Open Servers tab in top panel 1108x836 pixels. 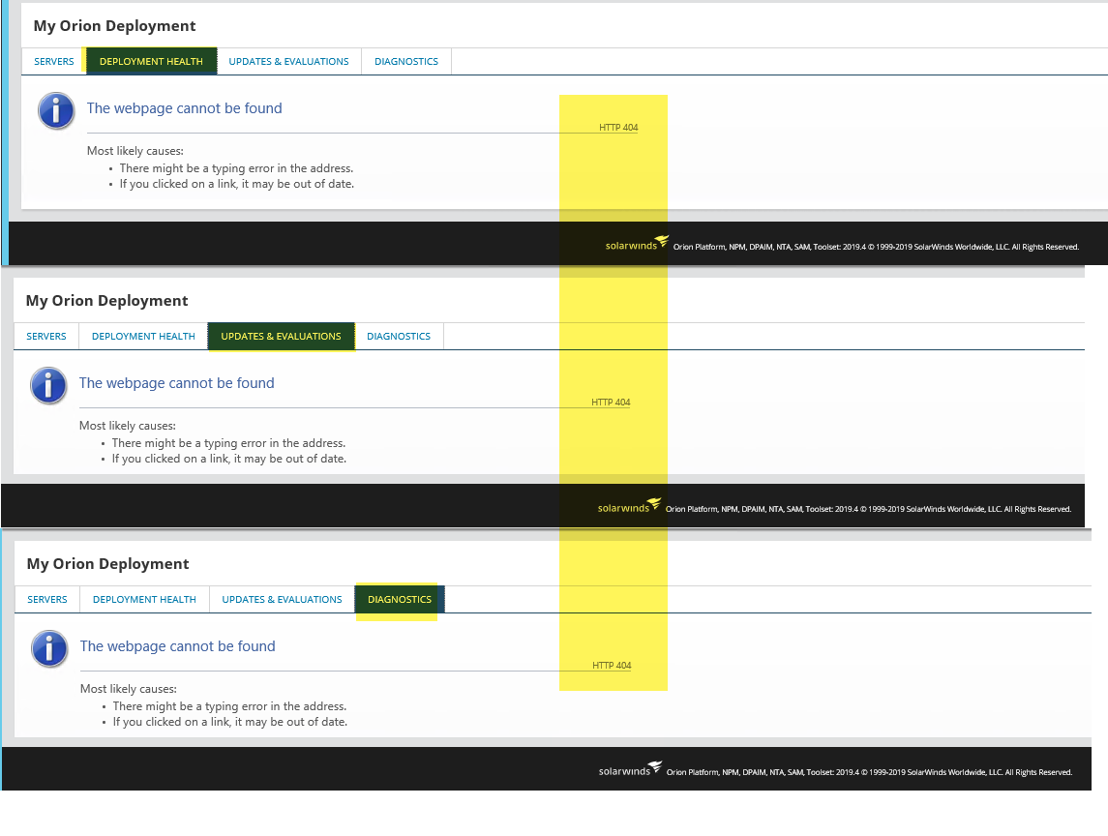[53, 62]
